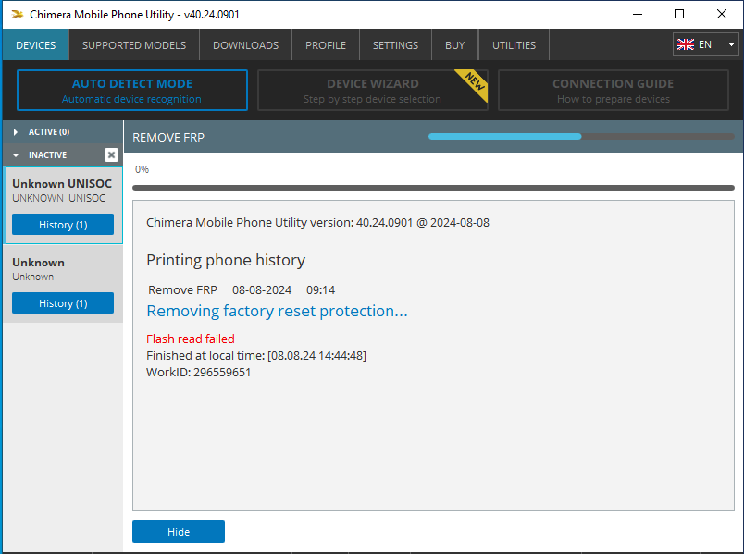Viewport: 744px width, 554px height.
Task: Open the BUY tab
Action: point(455,45)
